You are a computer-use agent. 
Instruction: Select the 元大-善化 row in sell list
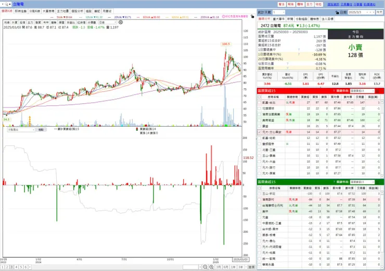pyautogui.click(x=320, y=241)
